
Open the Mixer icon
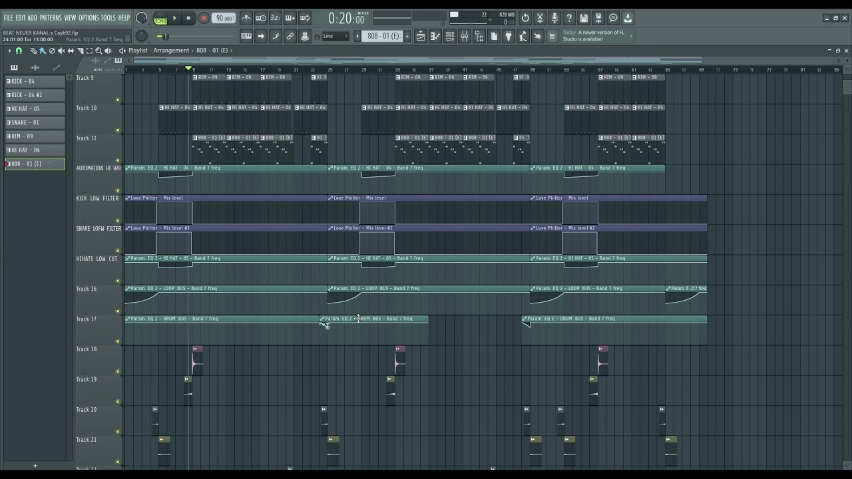(x=465, y=37)
